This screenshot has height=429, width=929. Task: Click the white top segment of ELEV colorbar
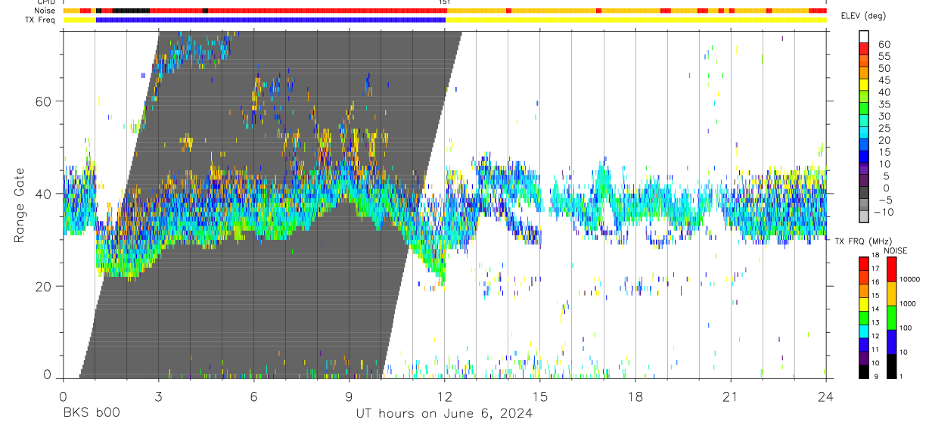[863, 36]
